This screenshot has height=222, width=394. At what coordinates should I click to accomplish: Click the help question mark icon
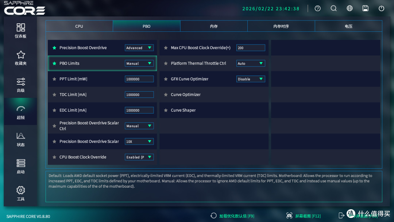(318, 8)
